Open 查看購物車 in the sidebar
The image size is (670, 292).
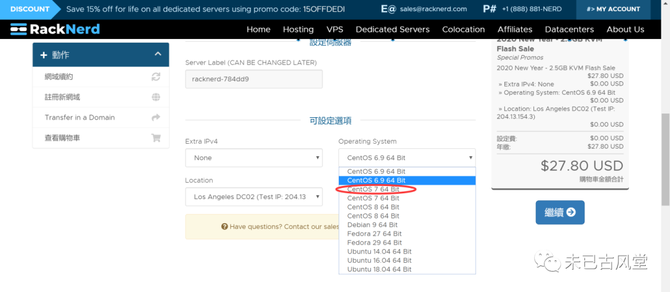point(101,138)
